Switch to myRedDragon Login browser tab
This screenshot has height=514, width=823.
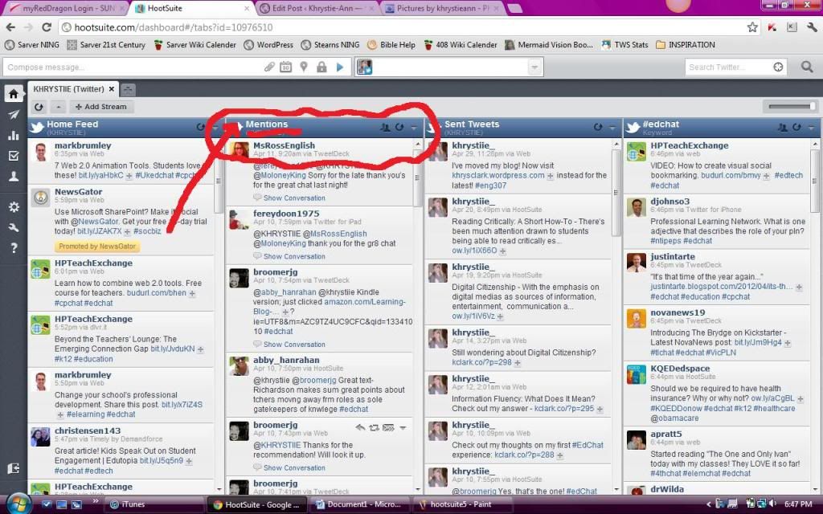point(68,8)
